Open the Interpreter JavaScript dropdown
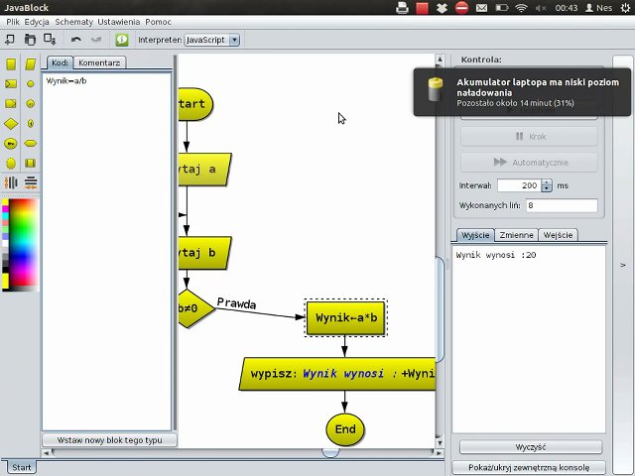 (211, 40)
